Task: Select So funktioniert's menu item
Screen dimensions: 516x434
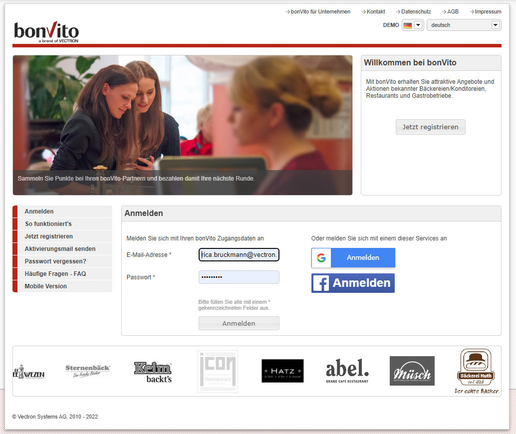Action: click(x=62, y=224)
